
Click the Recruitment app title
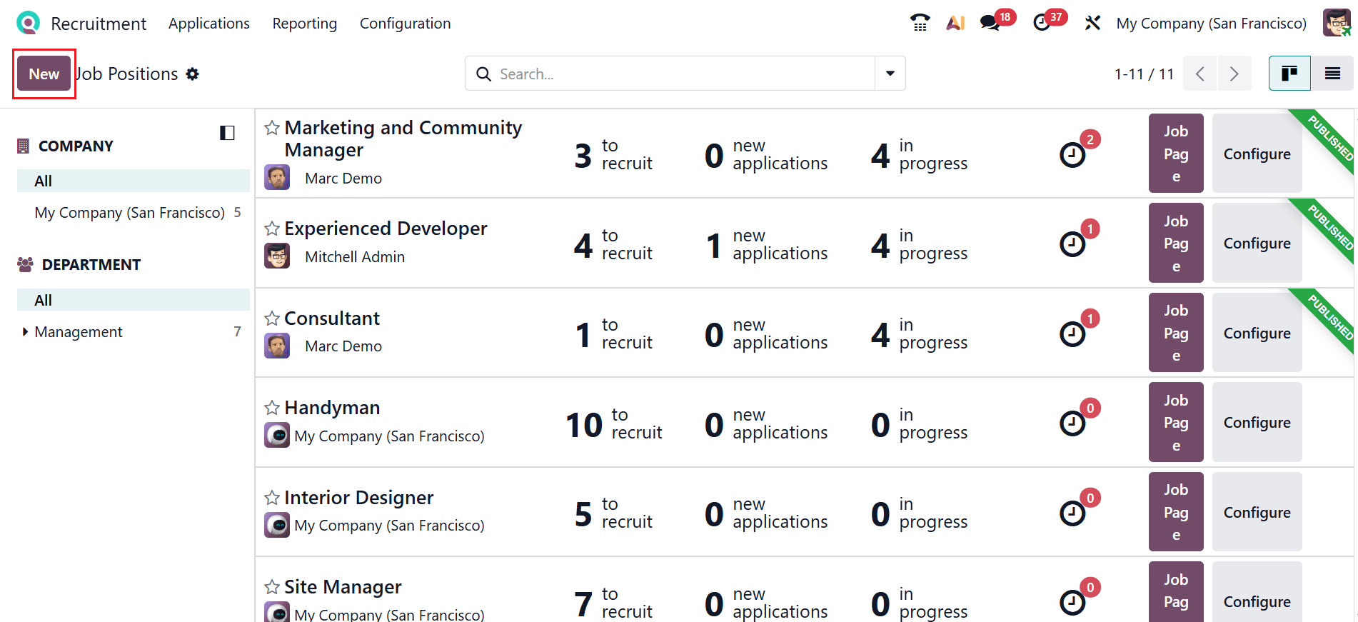tap(99, 24)
